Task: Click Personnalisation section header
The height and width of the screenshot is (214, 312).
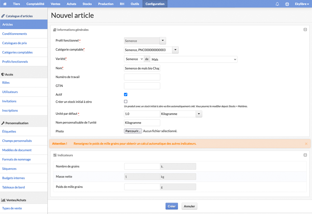Action: [x=15, y=123]
